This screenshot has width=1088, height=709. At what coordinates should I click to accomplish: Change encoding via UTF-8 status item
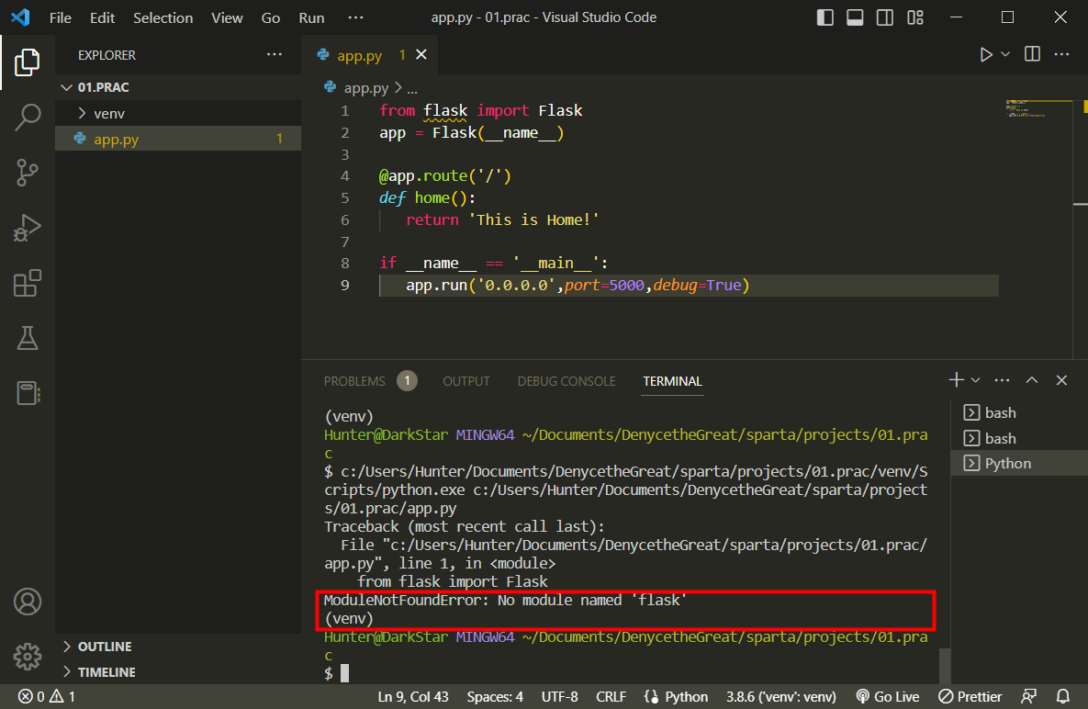[x=559, y=696]
